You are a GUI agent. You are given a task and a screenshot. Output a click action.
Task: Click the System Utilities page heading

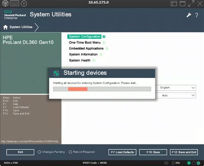tap(50, 15)
